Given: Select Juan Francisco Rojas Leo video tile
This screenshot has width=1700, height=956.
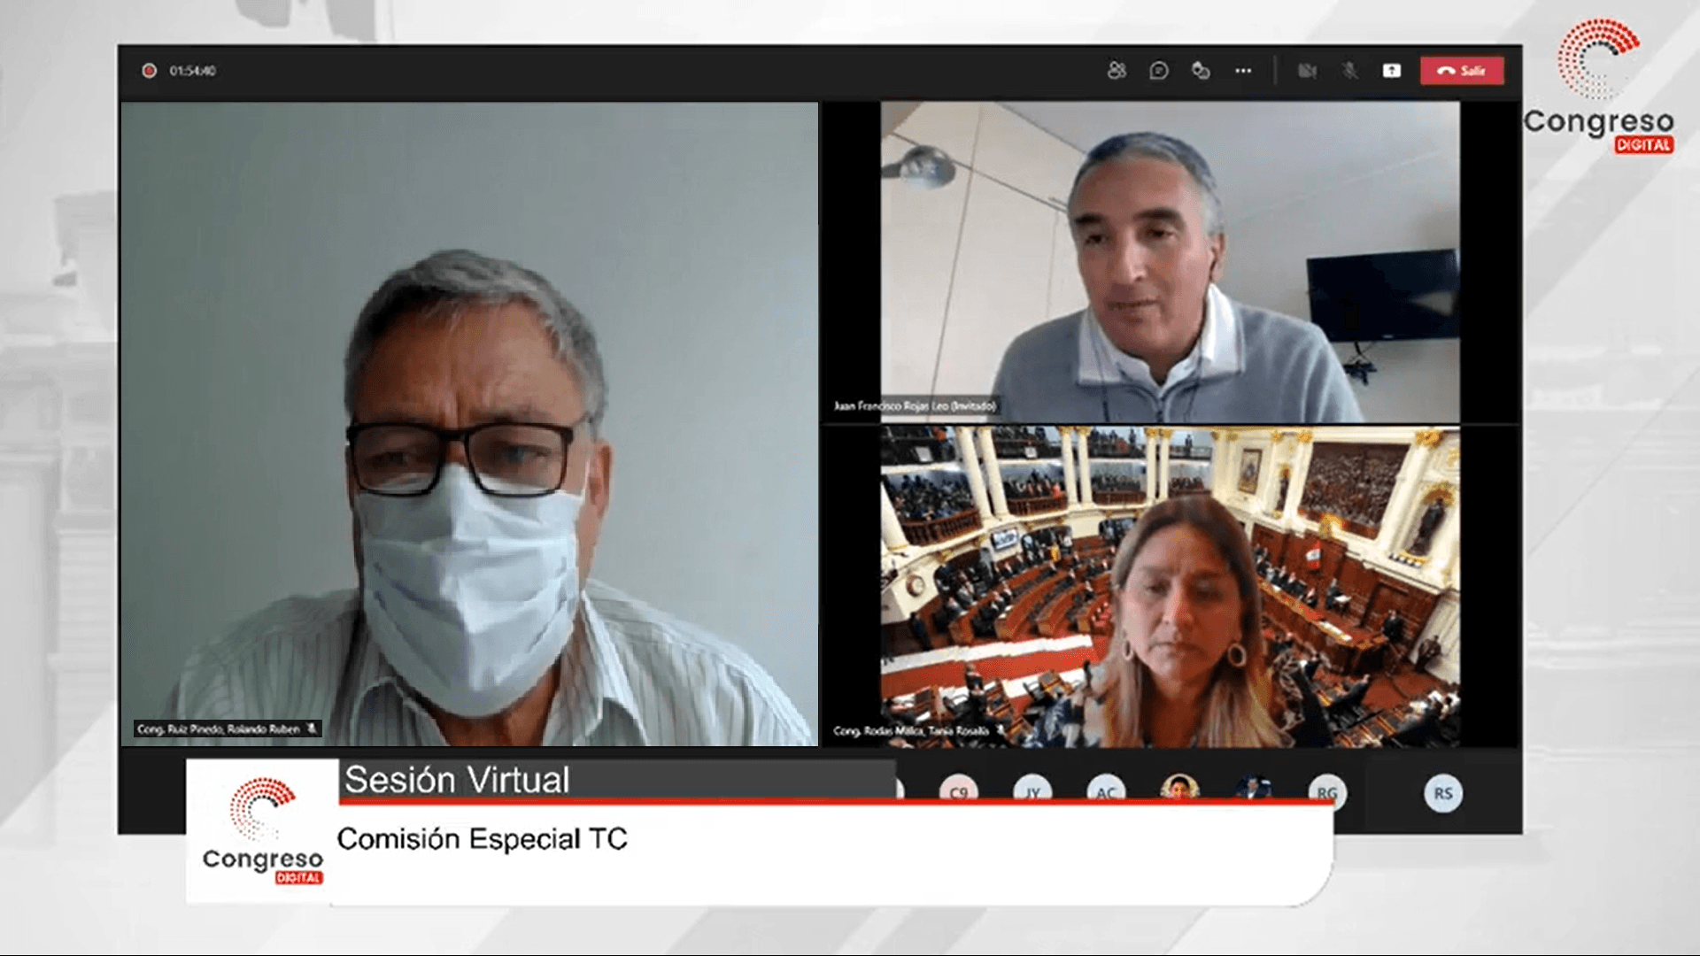Looking at the screenshot, I should coord(1169,262).
